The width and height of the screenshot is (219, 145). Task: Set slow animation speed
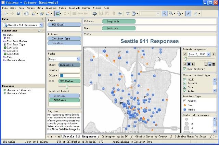point(206,64)
